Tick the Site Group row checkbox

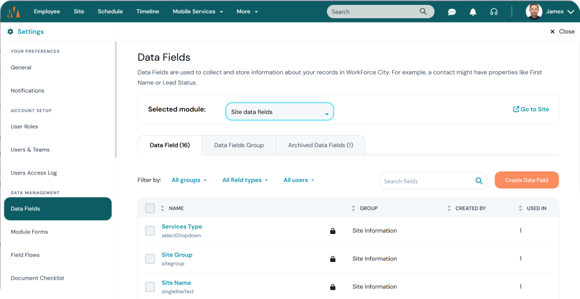[150, 259]
